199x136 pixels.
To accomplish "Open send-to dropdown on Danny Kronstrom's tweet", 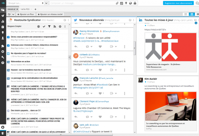I will pos(116,47).
